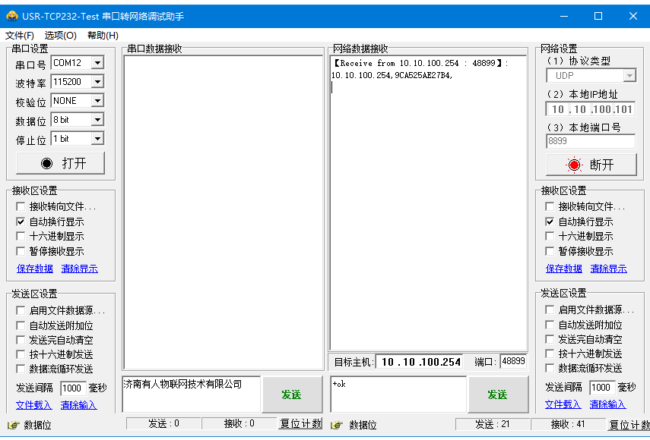Enable serial loop data stream sending
The height and width of the screenshot is (440, 650).
(21, 369)
